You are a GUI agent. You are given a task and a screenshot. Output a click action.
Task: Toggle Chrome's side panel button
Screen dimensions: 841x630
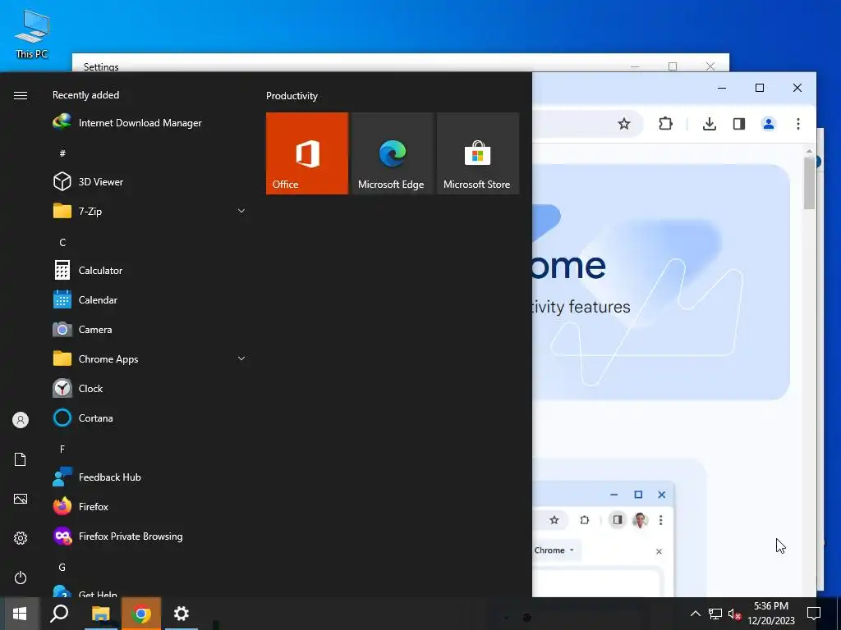click(739, 125)
